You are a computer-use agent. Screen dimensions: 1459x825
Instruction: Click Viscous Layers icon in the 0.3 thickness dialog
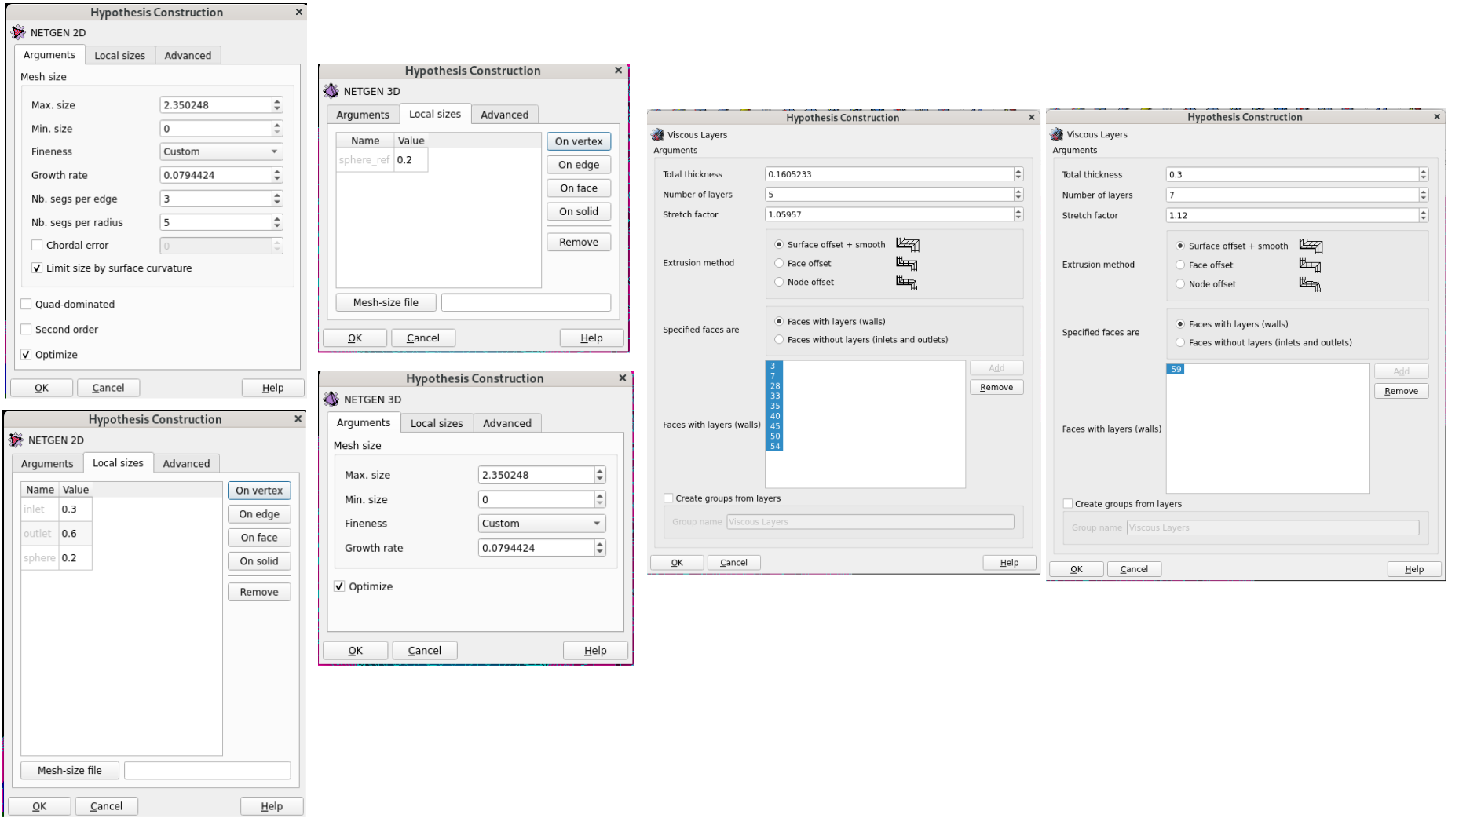tap(1057, 135)
